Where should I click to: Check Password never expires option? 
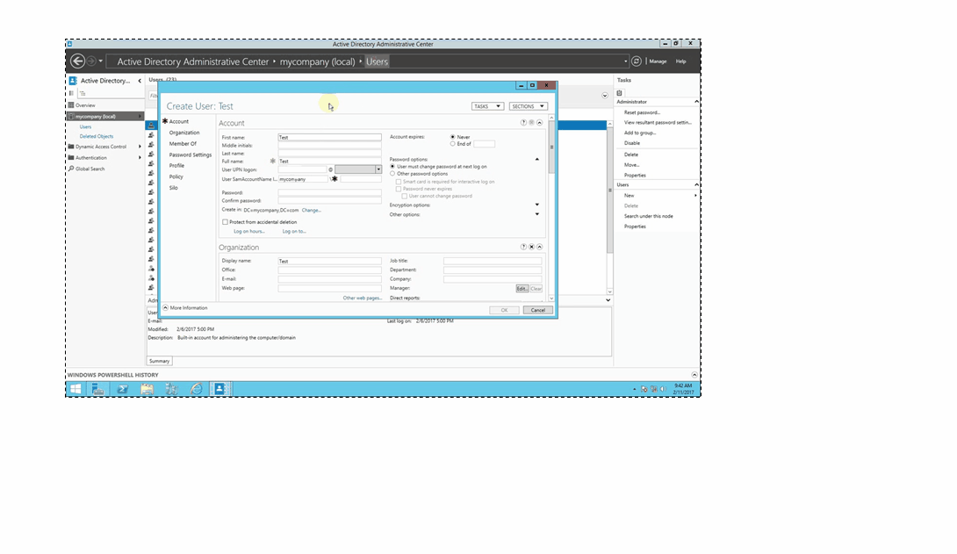399,189
